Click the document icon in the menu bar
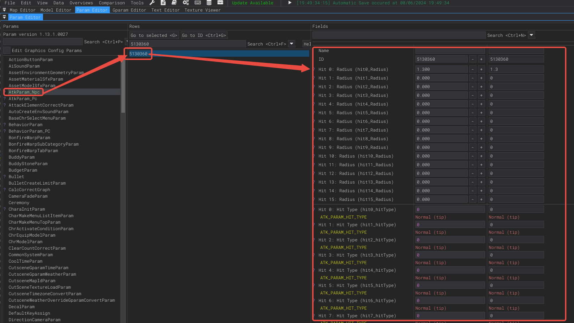574x323 pixels. (x=163, y=3)
